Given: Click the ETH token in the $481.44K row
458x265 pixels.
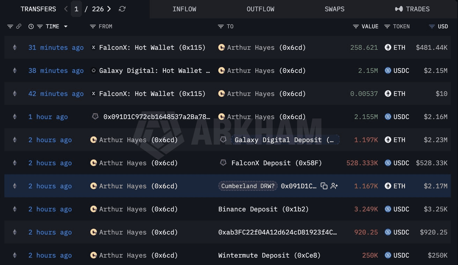Looking at the screenshot, I should pyautogui.click(x=395, y=48).
